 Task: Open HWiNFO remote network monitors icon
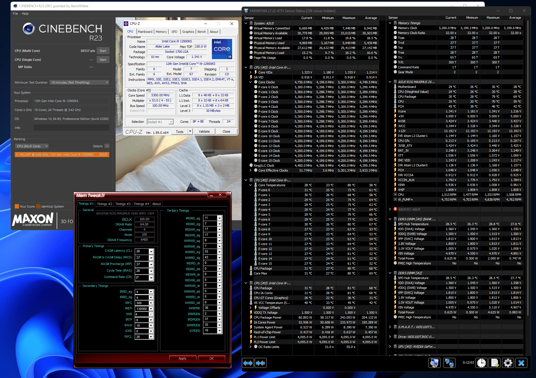[x=449, y=363]
